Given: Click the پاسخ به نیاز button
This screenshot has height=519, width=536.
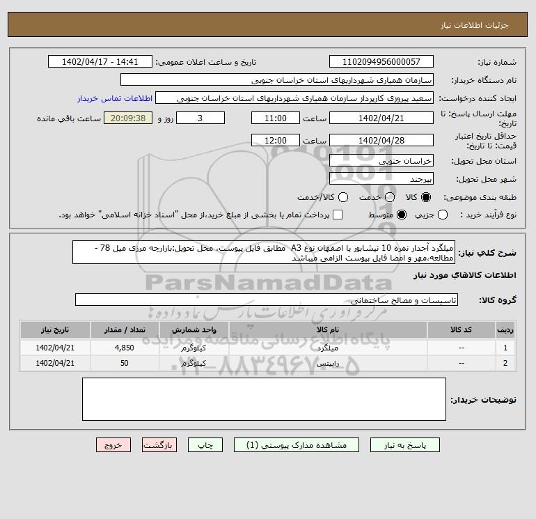Looking at the screenshot, I should [405, 445].
